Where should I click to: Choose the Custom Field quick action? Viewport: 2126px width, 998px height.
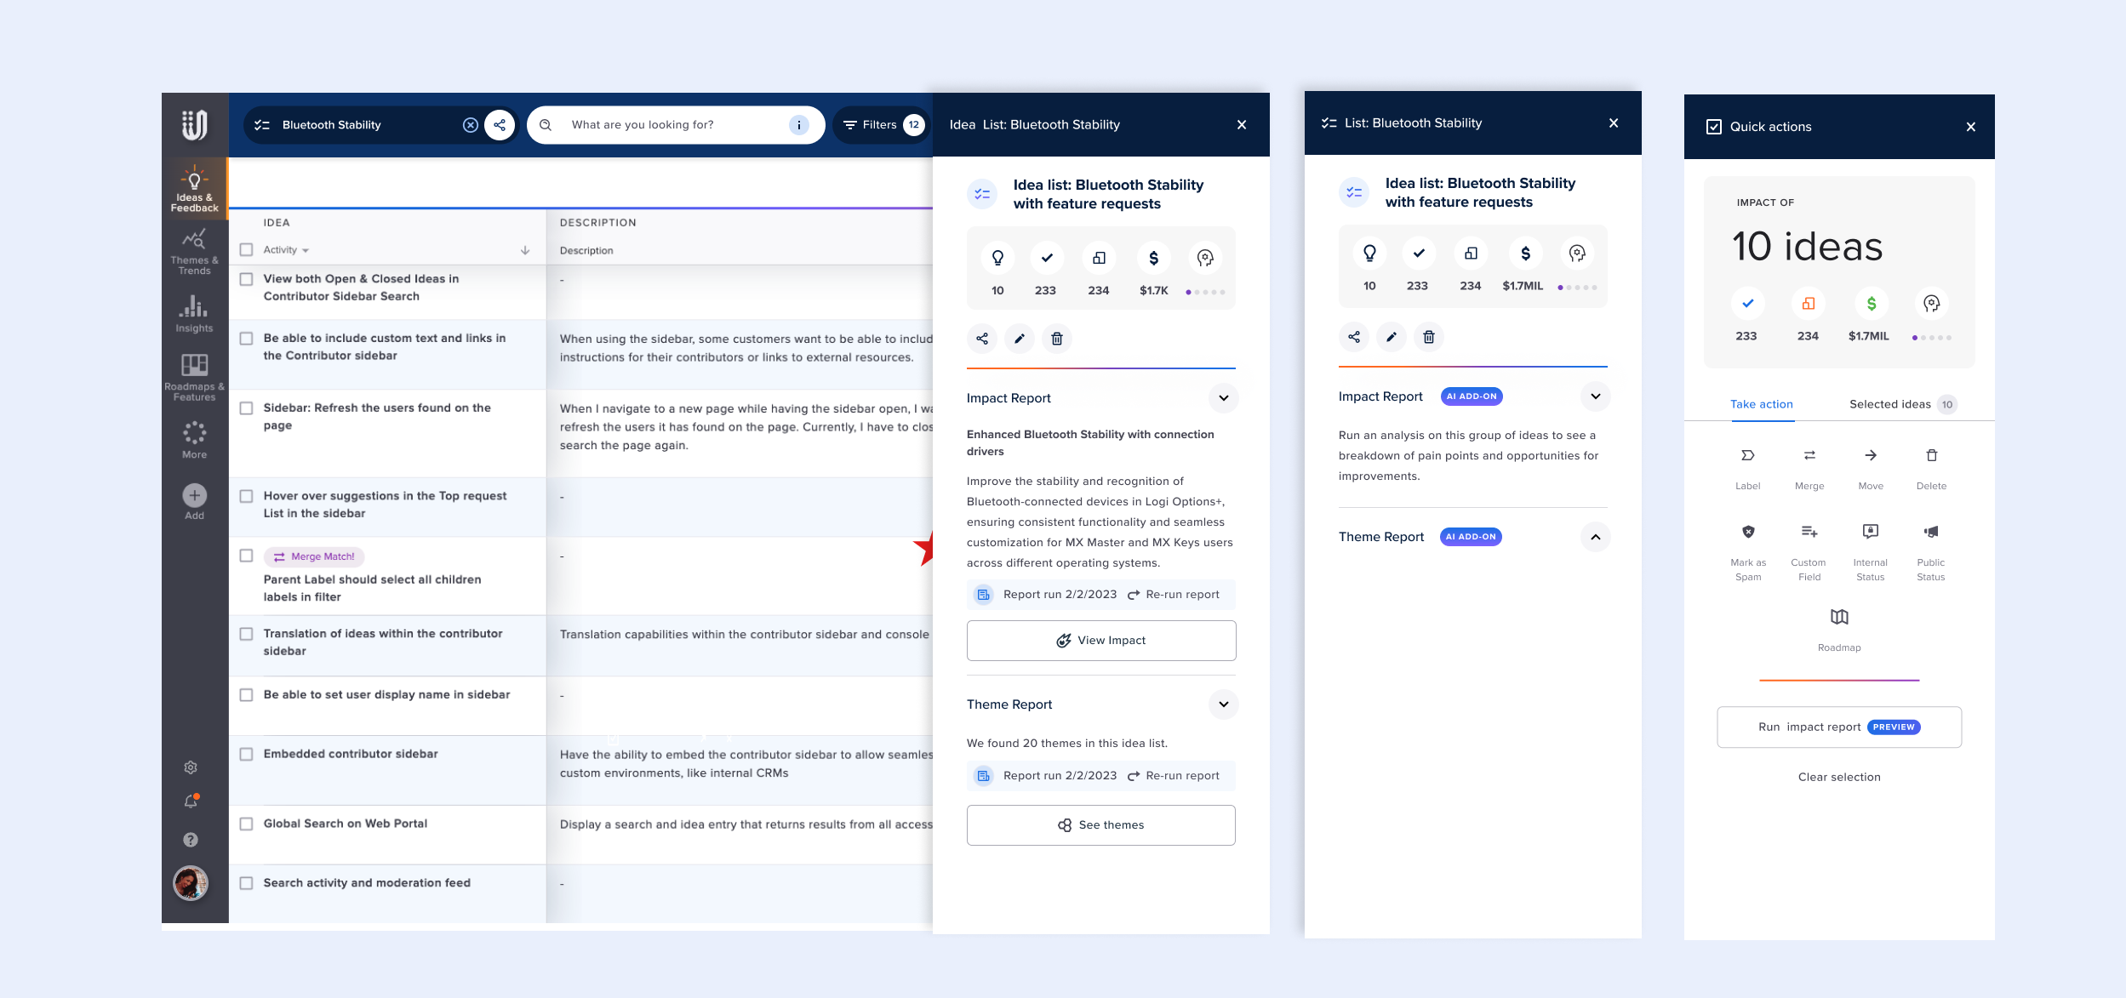(x=1809, y=551)
